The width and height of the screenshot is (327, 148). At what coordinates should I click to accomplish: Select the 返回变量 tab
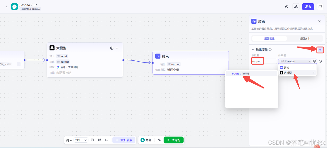(270, 38)
